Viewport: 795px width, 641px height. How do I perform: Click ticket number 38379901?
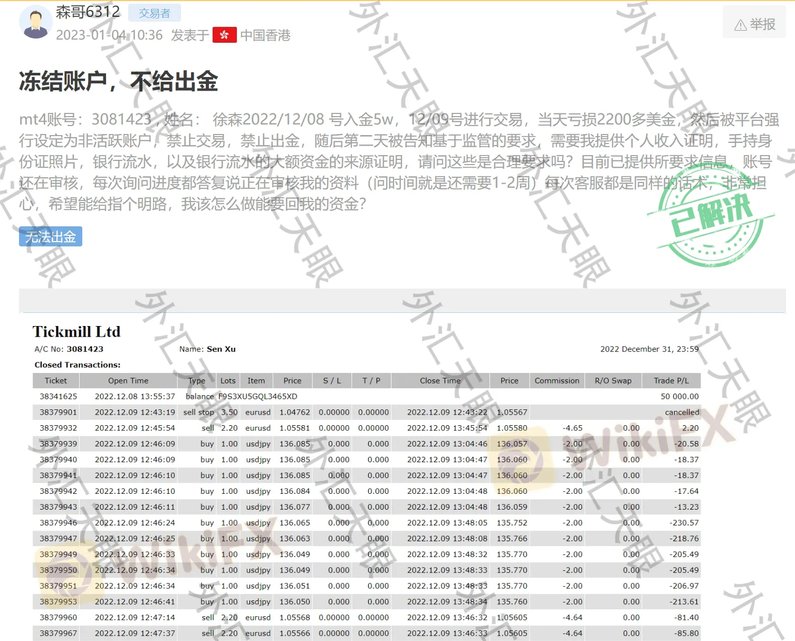pos(58,413)
